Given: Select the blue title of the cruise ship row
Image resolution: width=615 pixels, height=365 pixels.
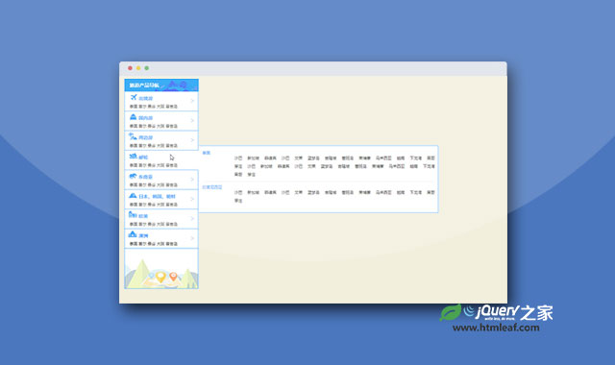Looking at the screenshot, I should (143, 158).
